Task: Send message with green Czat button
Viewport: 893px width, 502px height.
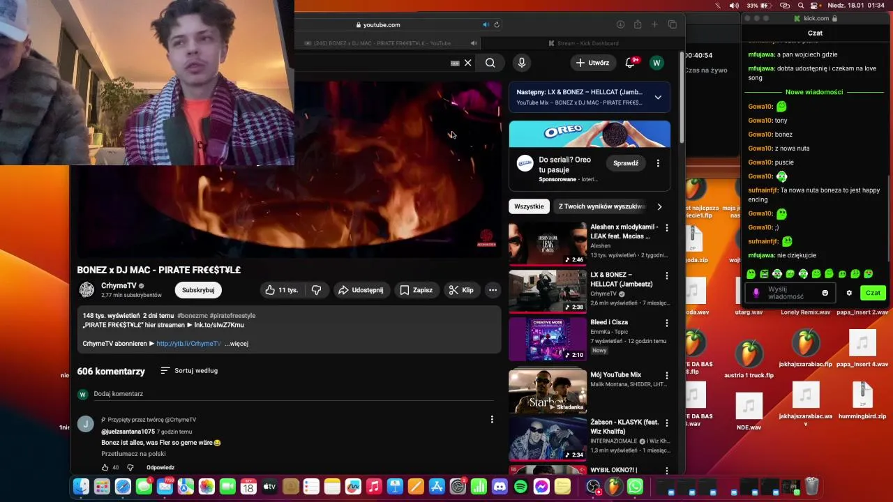Action: [x=873, y=293]
